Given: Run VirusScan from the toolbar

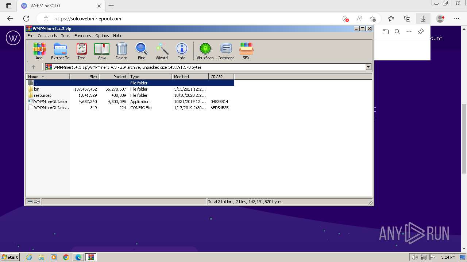Looking at the screenshot, I should [x=205, y=51].
